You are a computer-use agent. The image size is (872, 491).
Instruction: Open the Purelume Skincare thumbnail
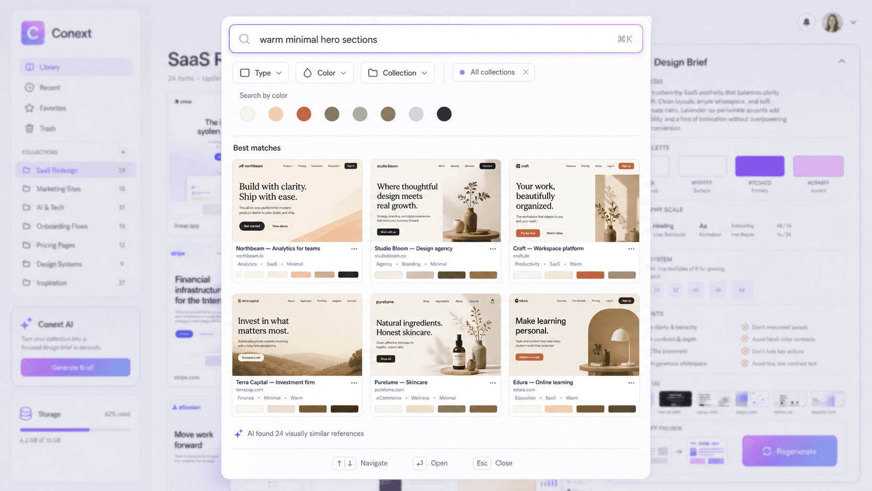pyautogui.click(x=435, y=335)
